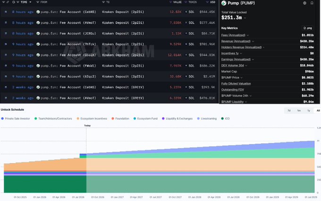Image resolution: width=321 pixels, height=201 pixels.
Task: Download key metrics with the .png button
Action: [x=308, y=28]
